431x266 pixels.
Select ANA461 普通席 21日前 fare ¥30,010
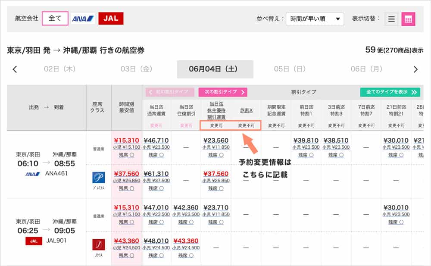[x=396, y=140]
